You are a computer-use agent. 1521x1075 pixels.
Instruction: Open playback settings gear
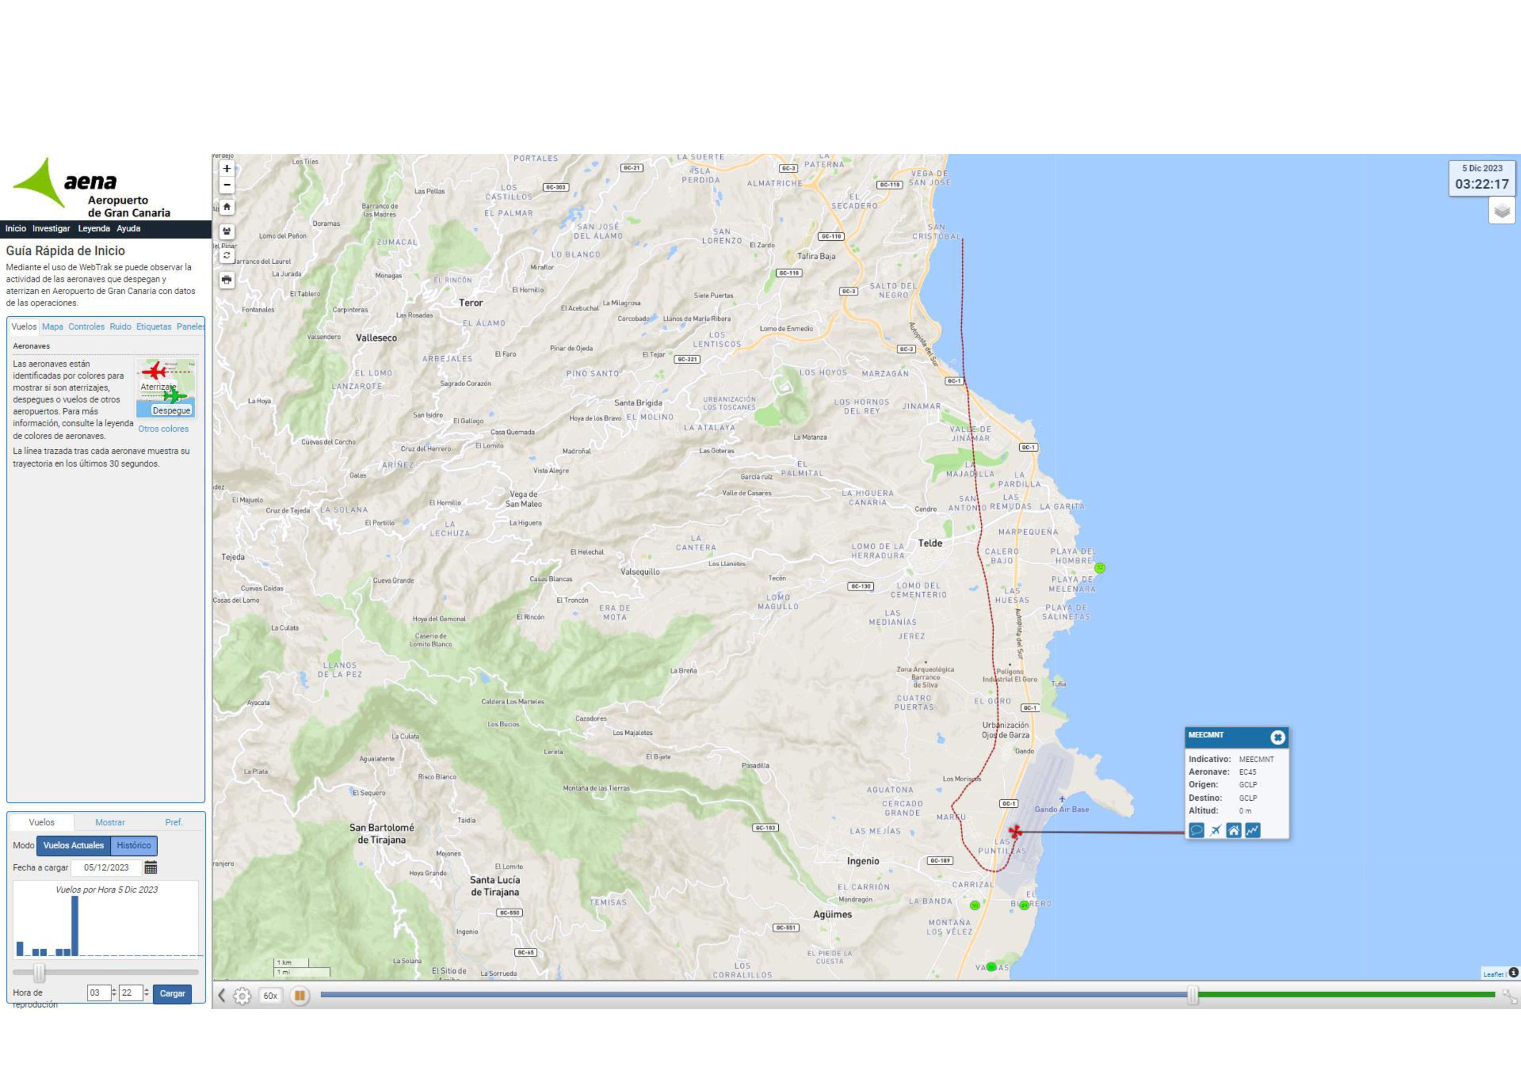click(242, 996)
